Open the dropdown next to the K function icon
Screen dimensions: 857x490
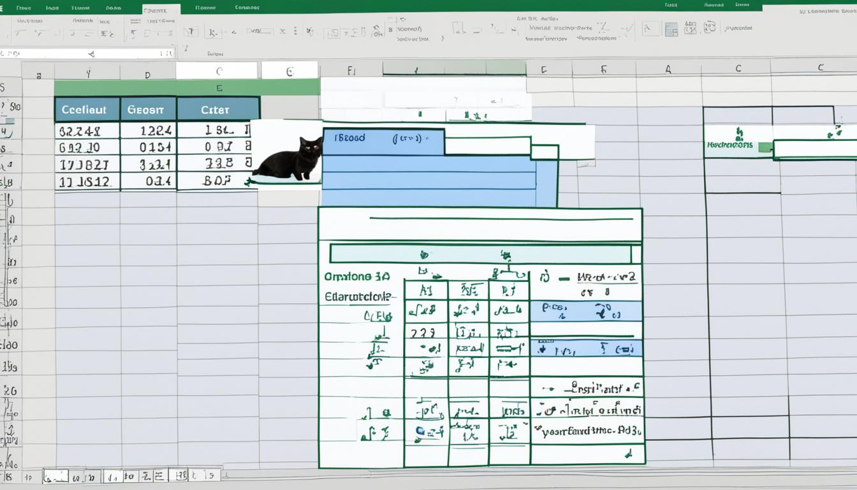click(233, 32)
